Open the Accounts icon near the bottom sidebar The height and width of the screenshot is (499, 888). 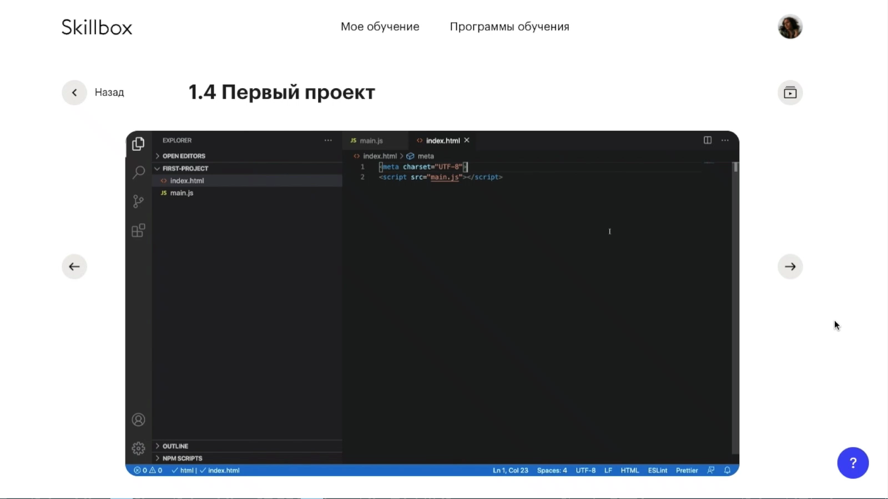138,419
